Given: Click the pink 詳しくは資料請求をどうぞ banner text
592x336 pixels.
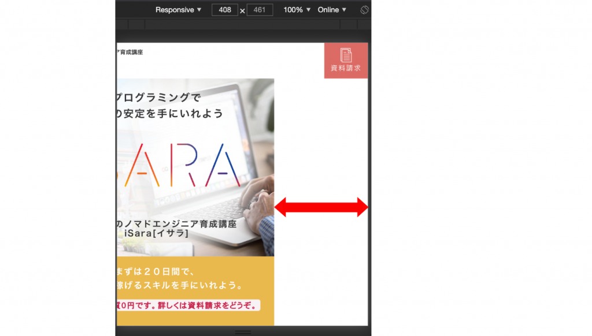Looking at the screenshot, I should [188, 305].
